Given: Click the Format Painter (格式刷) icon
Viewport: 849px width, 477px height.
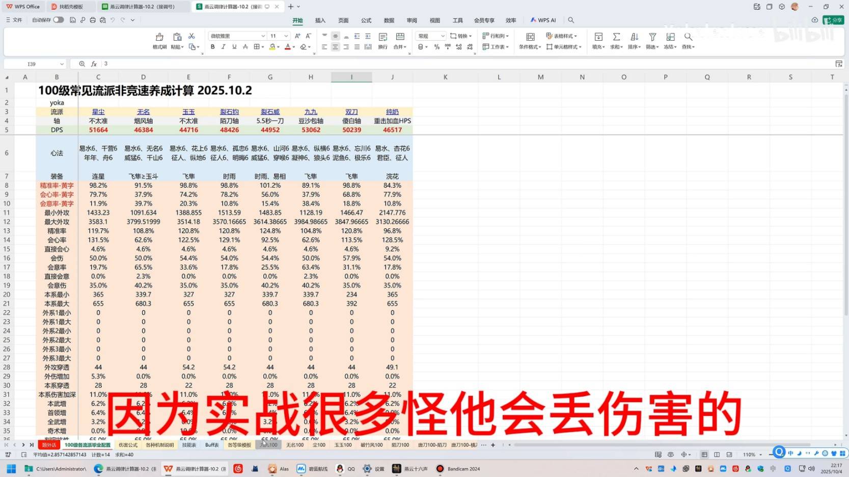Looking at the screenshot, I should click(159, 37).
